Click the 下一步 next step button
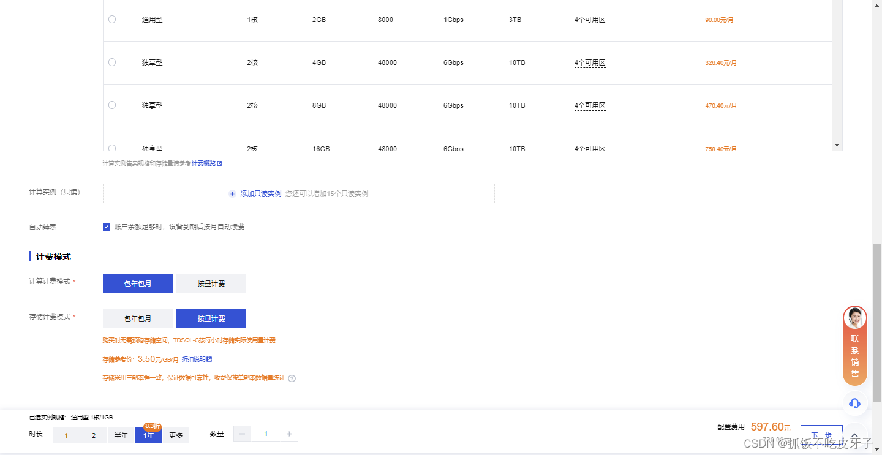 (821, 435)
